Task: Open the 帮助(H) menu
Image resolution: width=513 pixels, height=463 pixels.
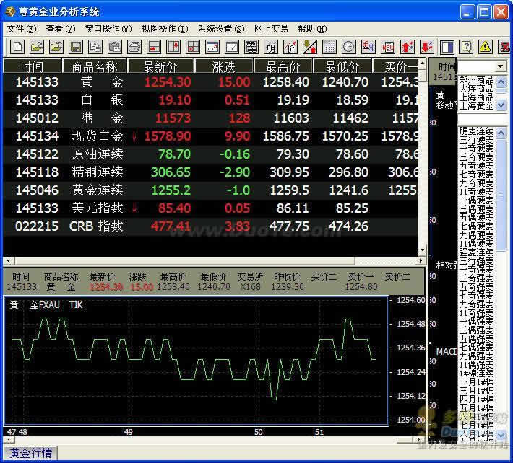Action: pyautogui.click(x=312, y=29)
